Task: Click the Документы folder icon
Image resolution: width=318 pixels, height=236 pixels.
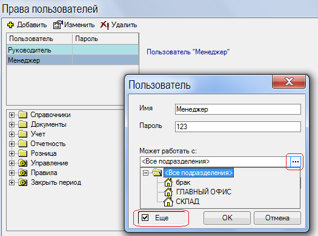Action: (x=23, y=124)
